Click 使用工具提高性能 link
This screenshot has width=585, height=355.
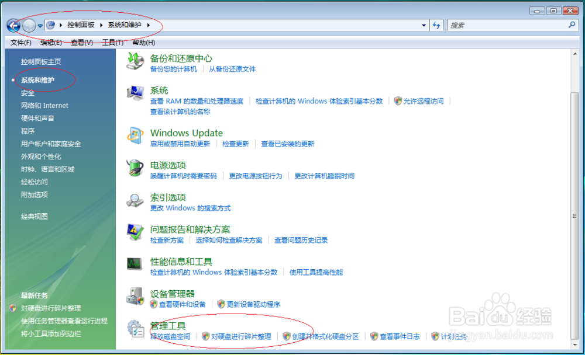point(316,272)
